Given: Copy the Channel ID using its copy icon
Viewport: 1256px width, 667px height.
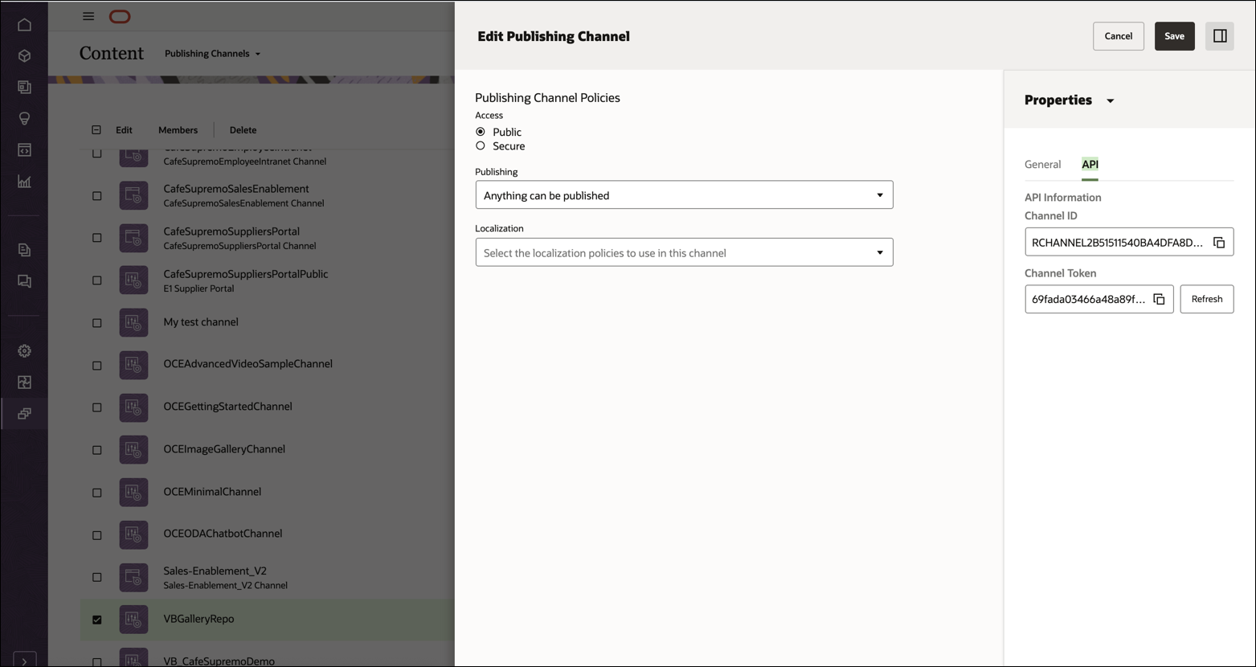Looking at the screenshot, I should [x=1220, y=241].
